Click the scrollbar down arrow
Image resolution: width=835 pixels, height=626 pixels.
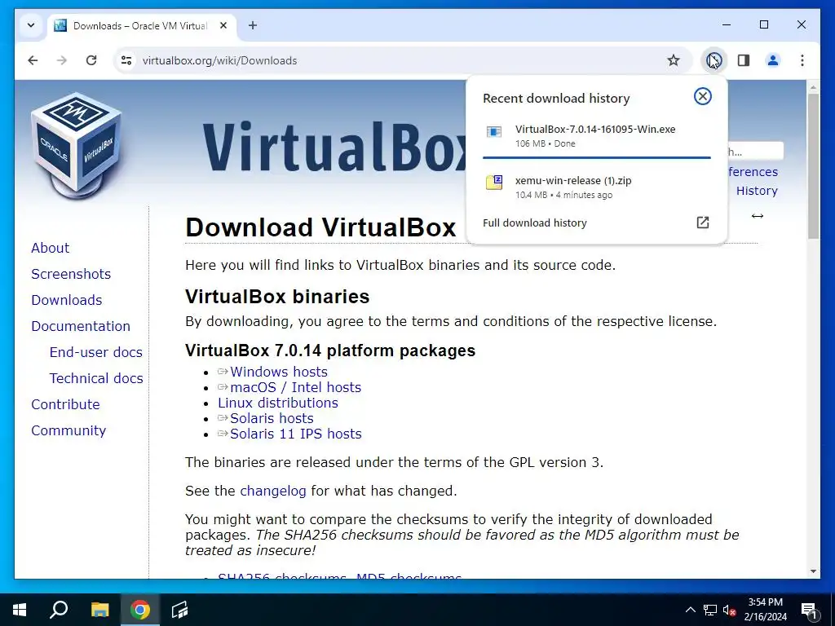click(813, 571)
